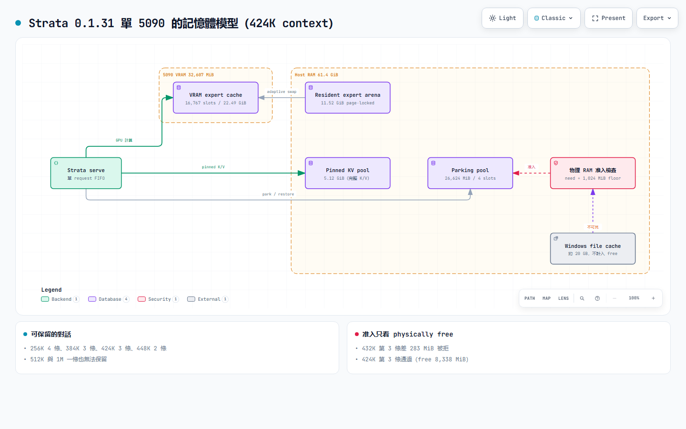Switch to the Light theme
686x429 pixels.
pos(503,18)
